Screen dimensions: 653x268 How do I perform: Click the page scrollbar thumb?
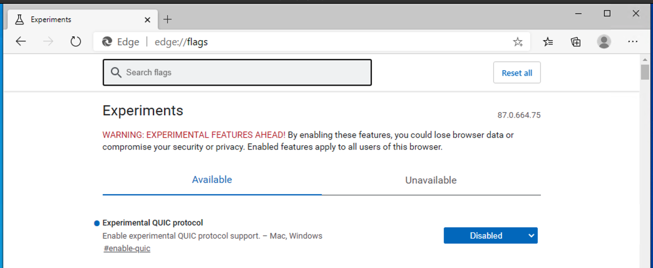point(645,73)
